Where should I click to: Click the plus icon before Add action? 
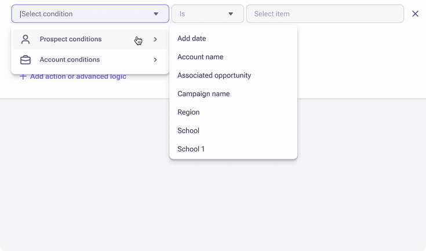pos(23,77)
